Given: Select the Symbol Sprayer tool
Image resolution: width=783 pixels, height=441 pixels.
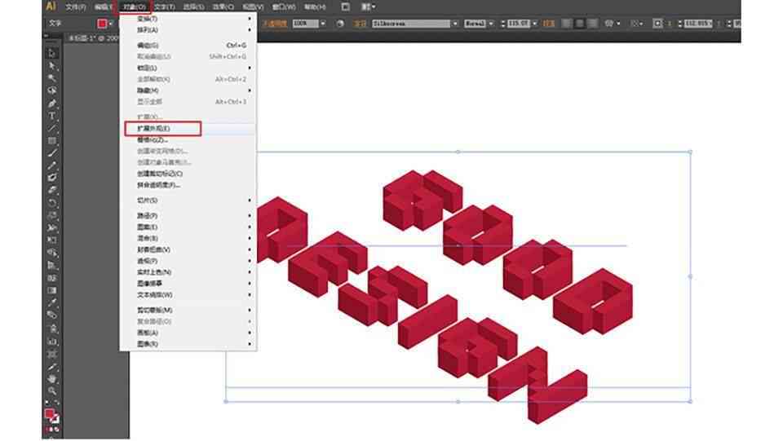Looking at the screenshot, I should pyautogui.click(x=52, y=329).
